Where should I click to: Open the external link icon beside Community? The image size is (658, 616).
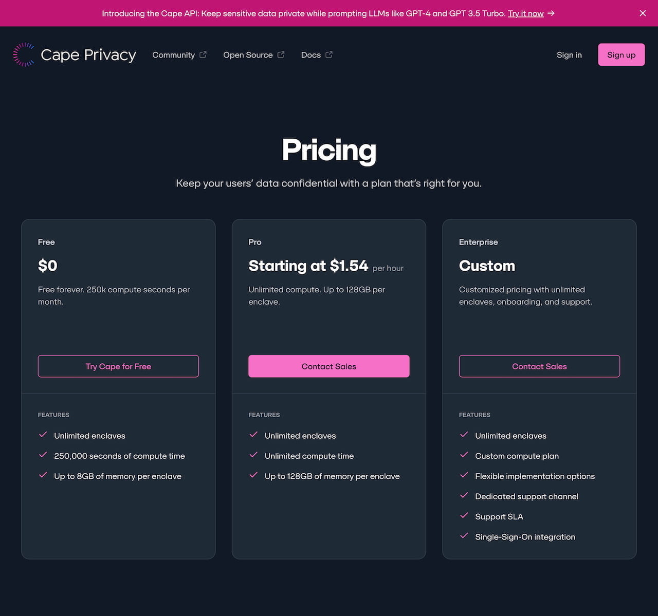[203, 54]
